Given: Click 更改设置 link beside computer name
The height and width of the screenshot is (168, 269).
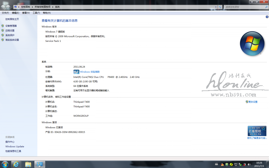Looking at the screenshot, I should click(253, 102).
